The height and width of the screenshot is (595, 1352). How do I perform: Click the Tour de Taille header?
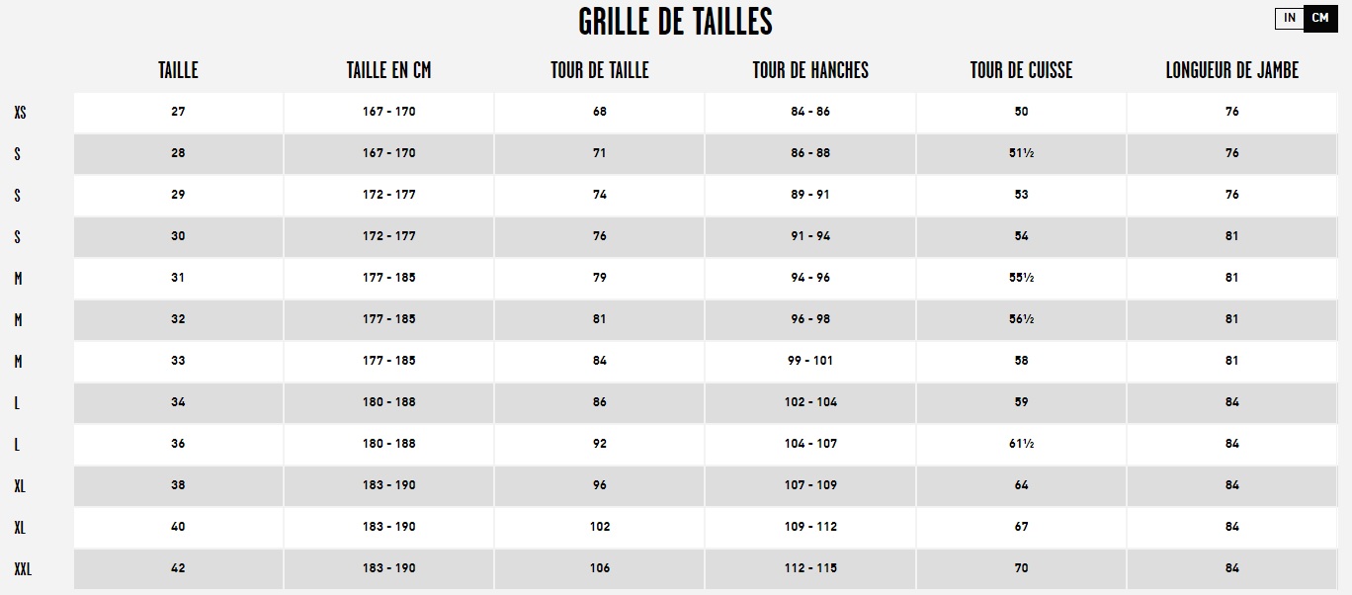tap(599, 70)
